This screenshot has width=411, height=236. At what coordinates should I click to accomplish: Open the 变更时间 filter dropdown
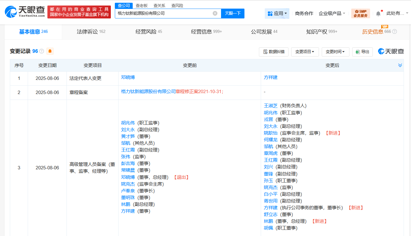tap(335, 52)
